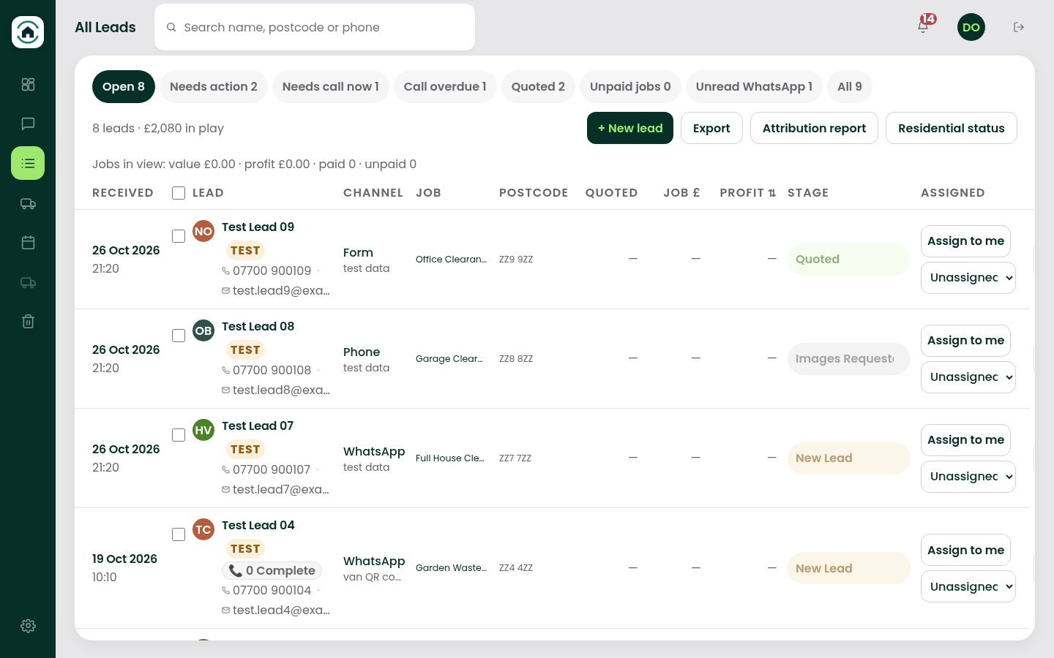Viewport: 1054px width, 658px height.
Task: Open notifications bell with 14 badge
Action: (924, 26)
